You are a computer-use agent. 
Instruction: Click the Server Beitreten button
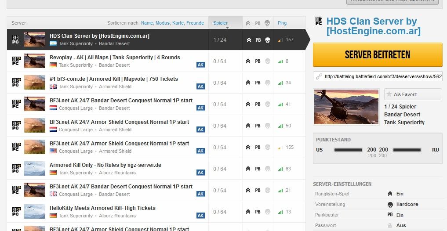pyautogui.click(x=378, y=55)
